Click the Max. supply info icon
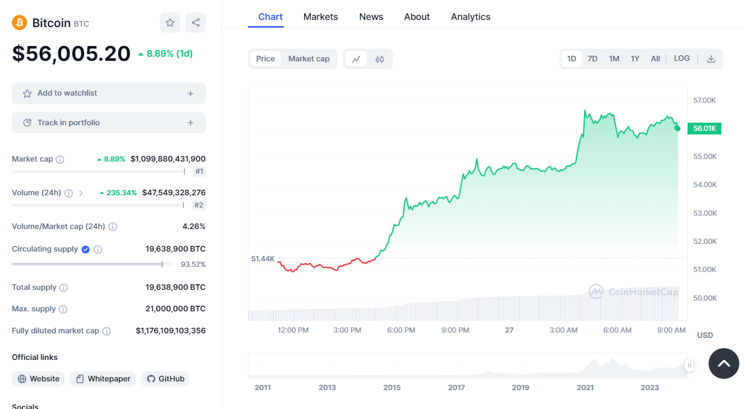The width and height of the screenshot is (747, 409). click(x=63, y=309)
